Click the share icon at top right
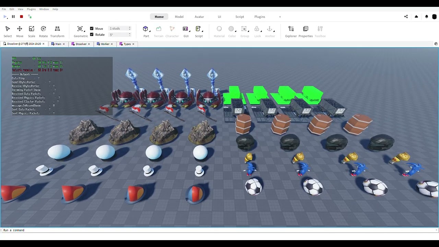439x247 pixels. [x=406, y=16]
